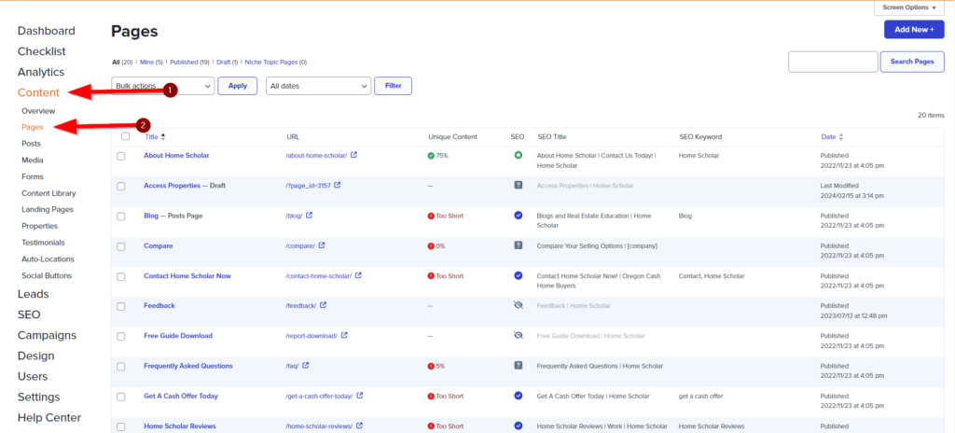
Task: Open Checklist in the sidebar
Action: point(41,52)
